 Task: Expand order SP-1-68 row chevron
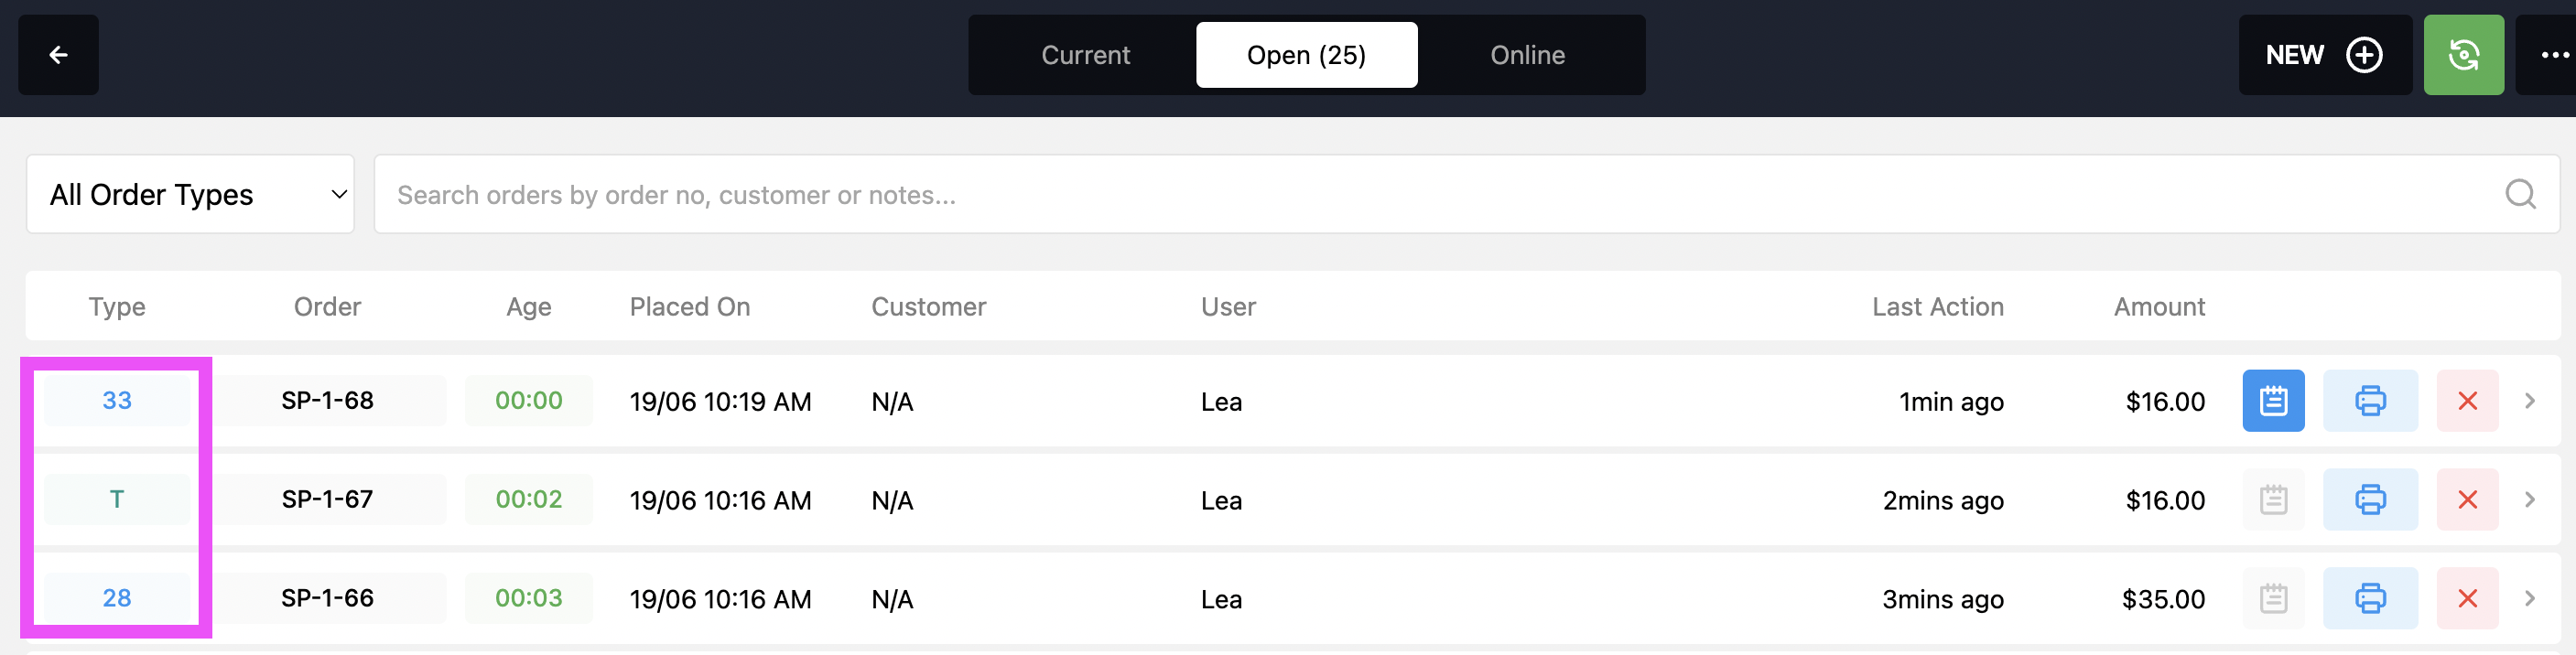(x=2530, y=401)
